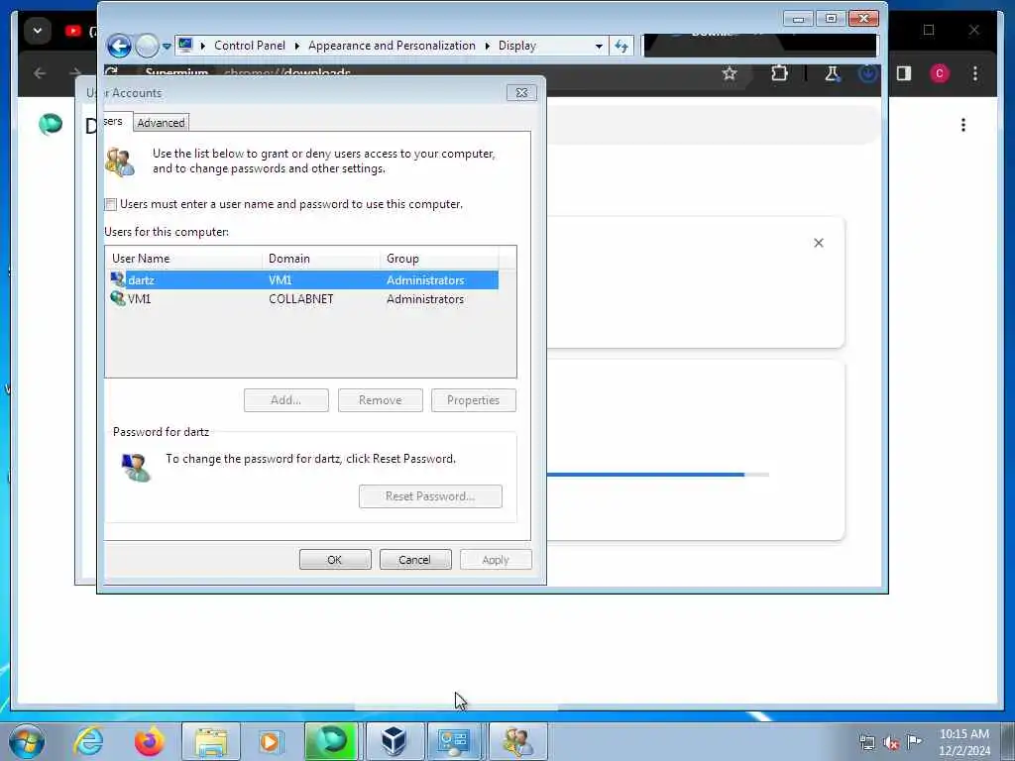Click the Domain column header

[321, 259]
